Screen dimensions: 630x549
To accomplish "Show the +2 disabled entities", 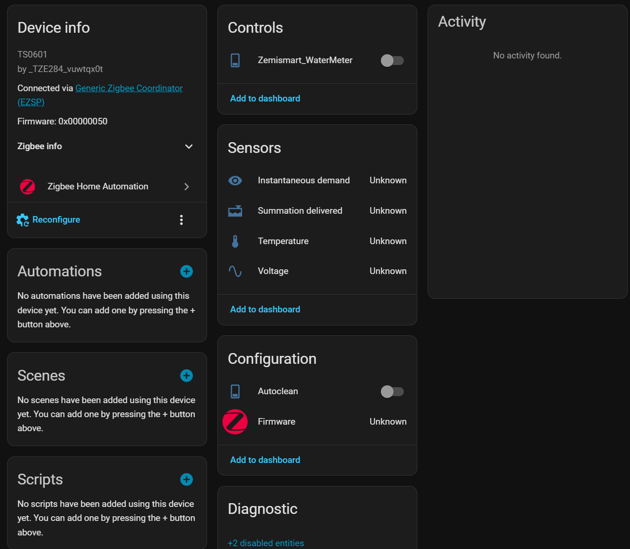I will click(x=265, y=543).
